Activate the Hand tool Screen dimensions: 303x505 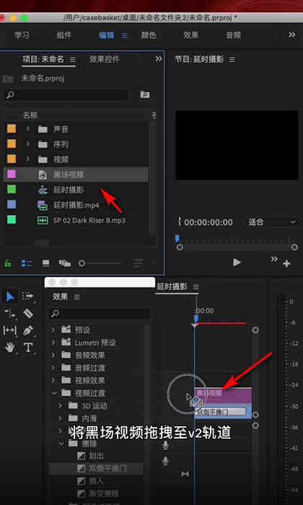click(x=10, y=347)
